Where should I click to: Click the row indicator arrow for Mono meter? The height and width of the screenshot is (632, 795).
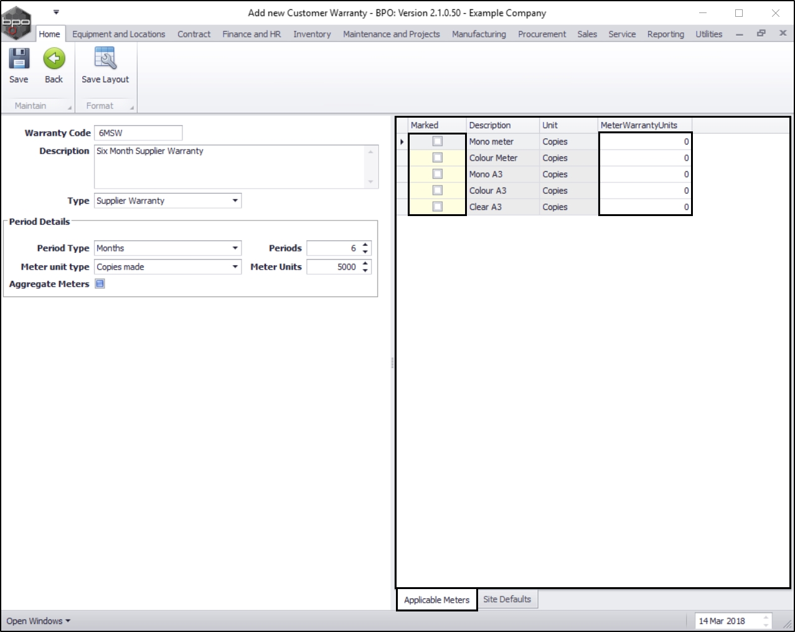pyautogui.click(x=402, y=141)
